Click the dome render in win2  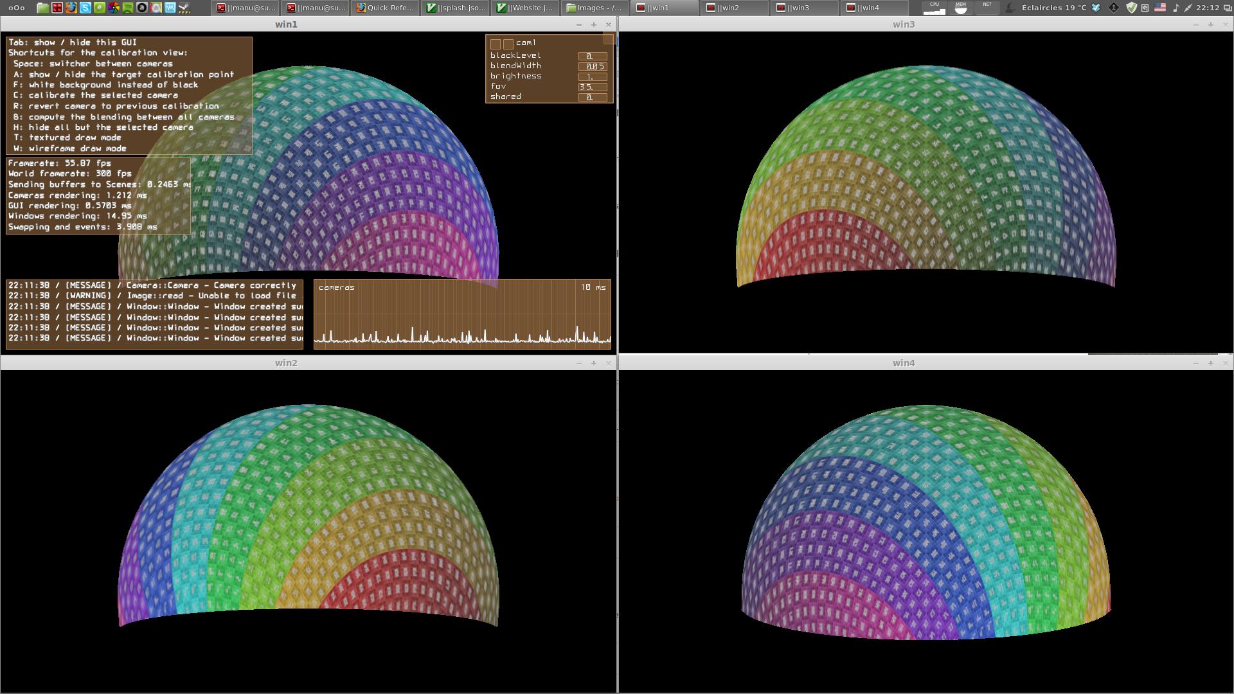pos(308,515)
